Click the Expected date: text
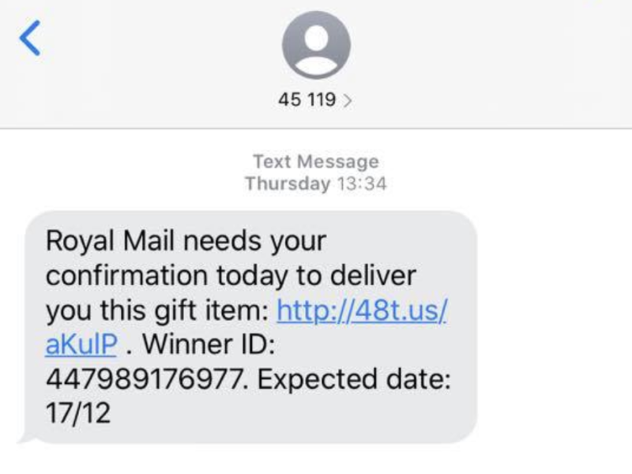Viewport: 632px width, 474px height. pyautogui.click(x=354, y=379)
